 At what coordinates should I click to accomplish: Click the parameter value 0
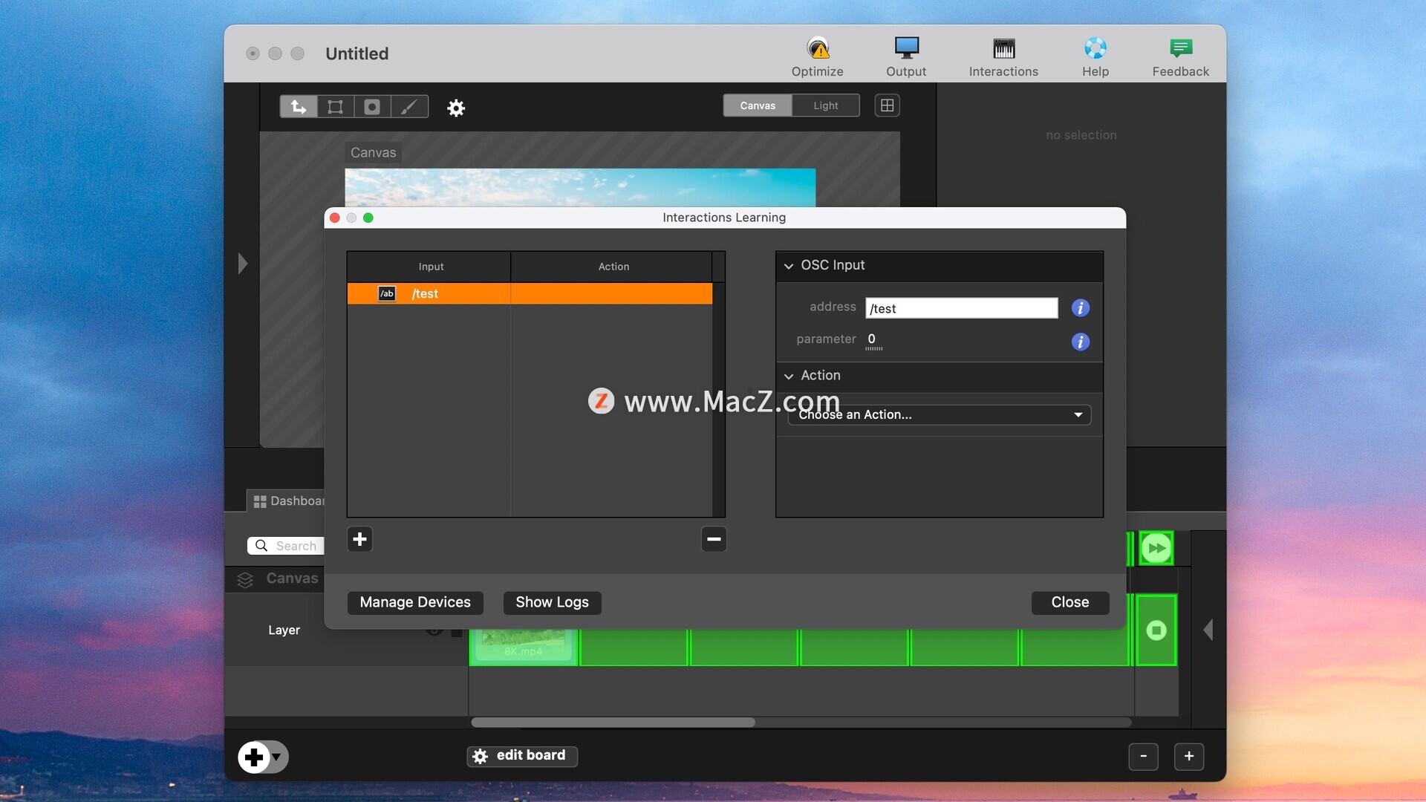tap(872, 339)
